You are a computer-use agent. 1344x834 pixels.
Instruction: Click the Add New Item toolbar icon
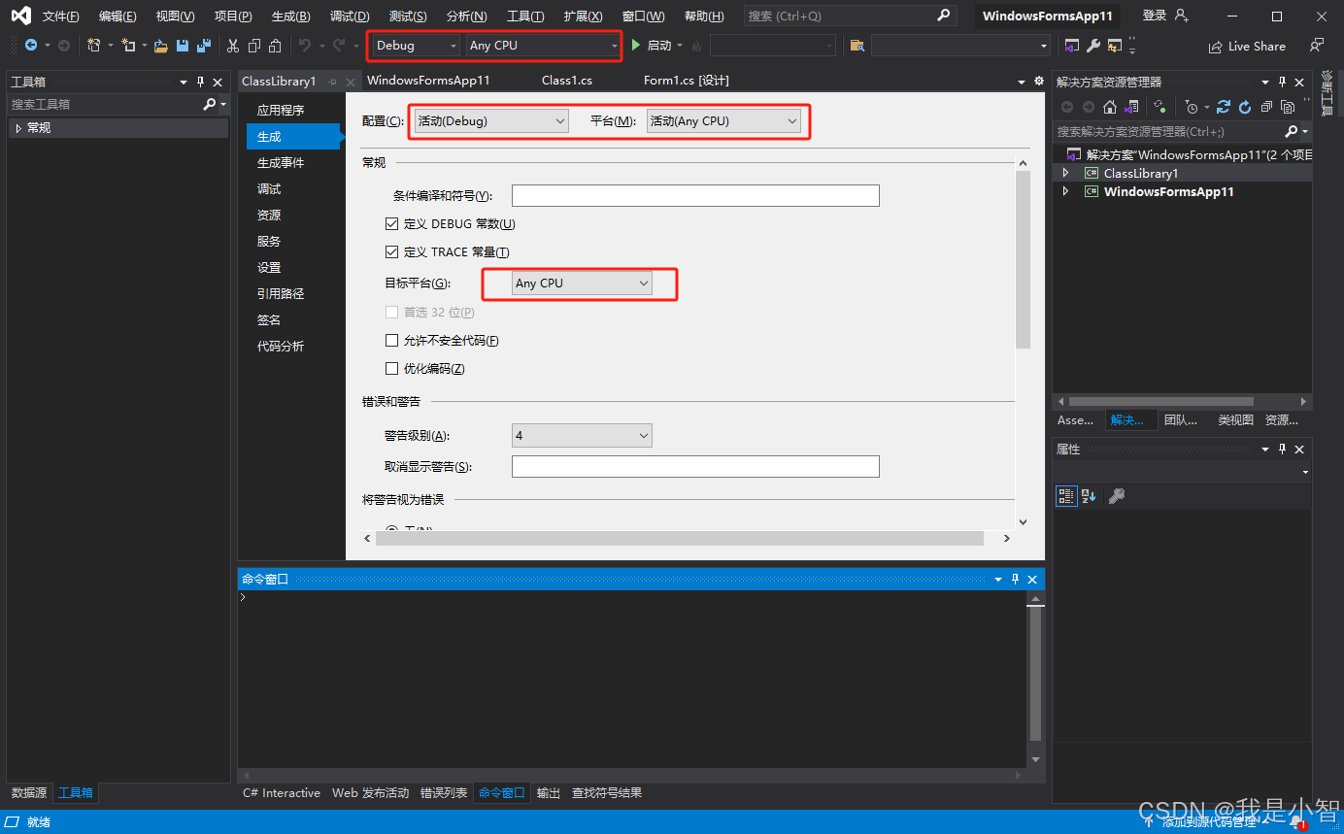coord(127,46)
